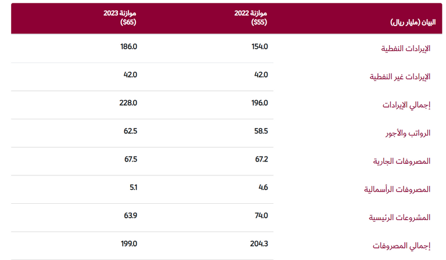Click the 154.0 oil revenue value
The height and width of the screenshot is (260, 446).
pyautogui.click(x=260, y=46)
